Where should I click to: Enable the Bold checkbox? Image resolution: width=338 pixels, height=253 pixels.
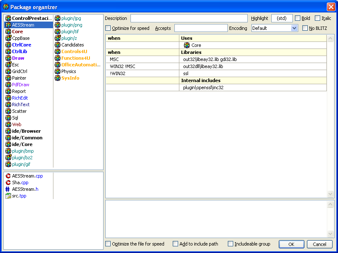click(298, 18)
